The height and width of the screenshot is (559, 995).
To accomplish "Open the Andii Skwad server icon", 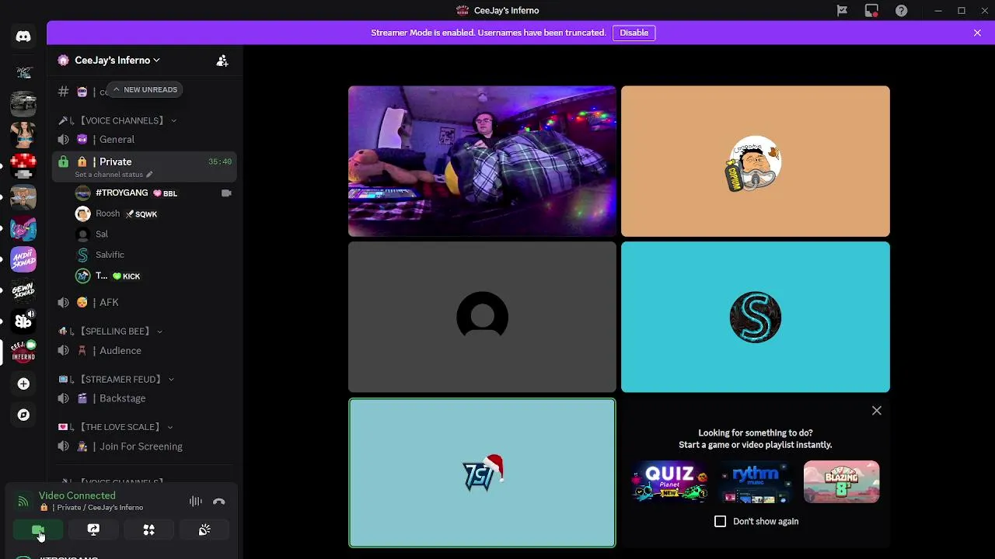I will (23, 259).
